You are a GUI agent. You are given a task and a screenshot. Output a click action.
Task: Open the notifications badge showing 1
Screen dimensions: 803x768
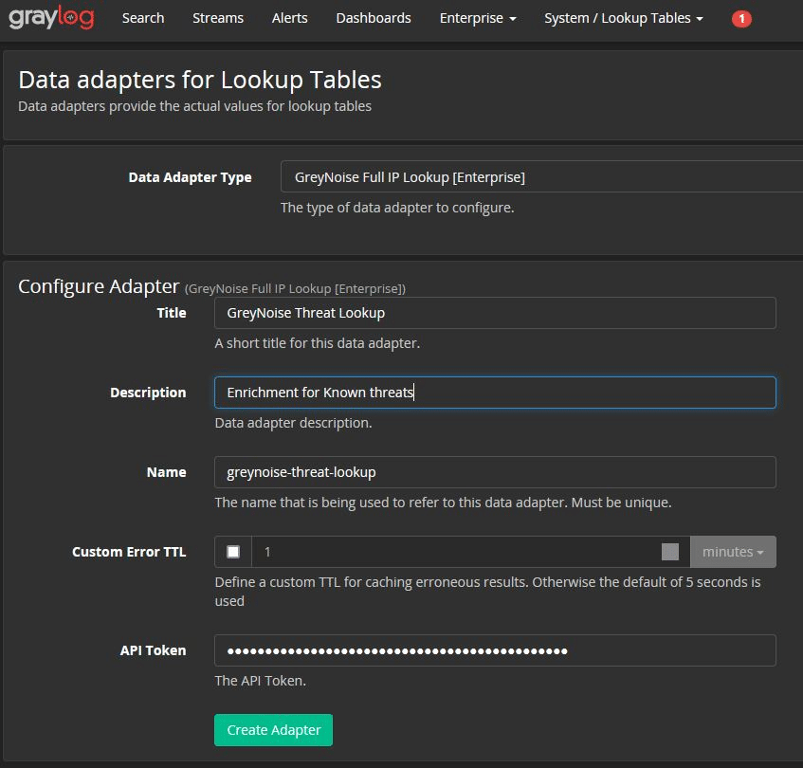(740, 17)
